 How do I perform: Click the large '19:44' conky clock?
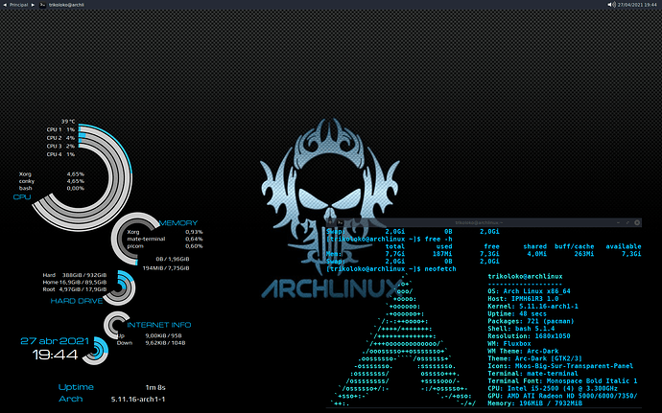point(56,355)
